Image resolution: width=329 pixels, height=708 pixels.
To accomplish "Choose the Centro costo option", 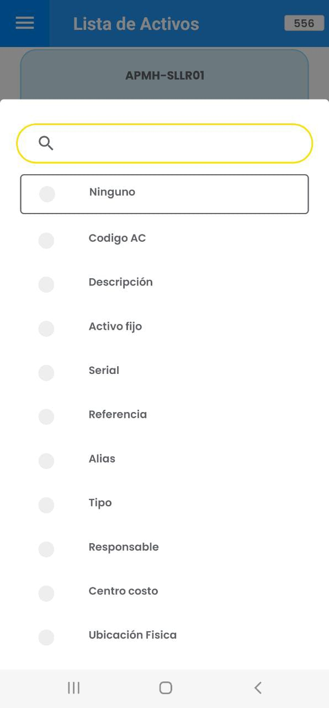I will [x=164, y=591].
